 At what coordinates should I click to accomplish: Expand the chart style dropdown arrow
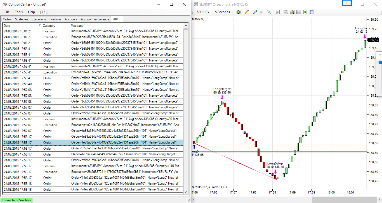point(242,12)
